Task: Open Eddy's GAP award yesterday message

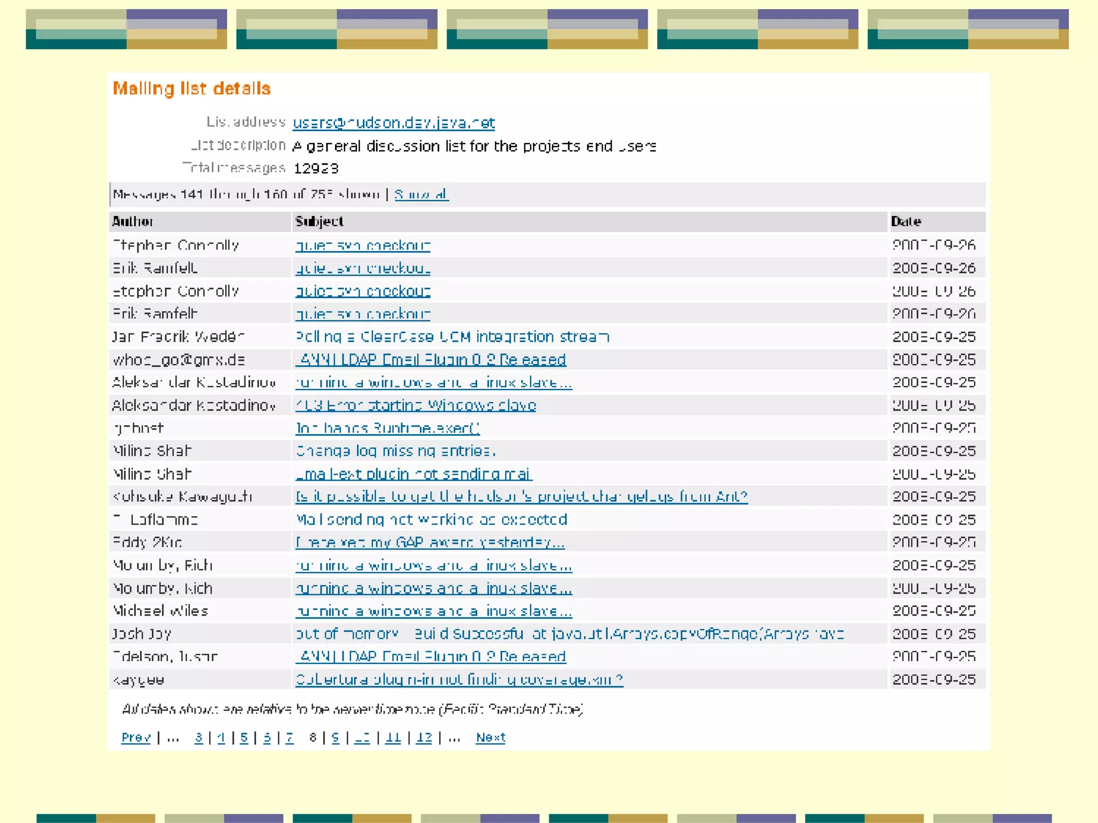Action: 429,542
